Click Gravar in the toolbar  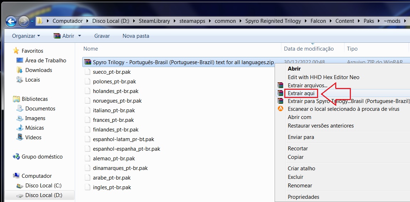102,36
